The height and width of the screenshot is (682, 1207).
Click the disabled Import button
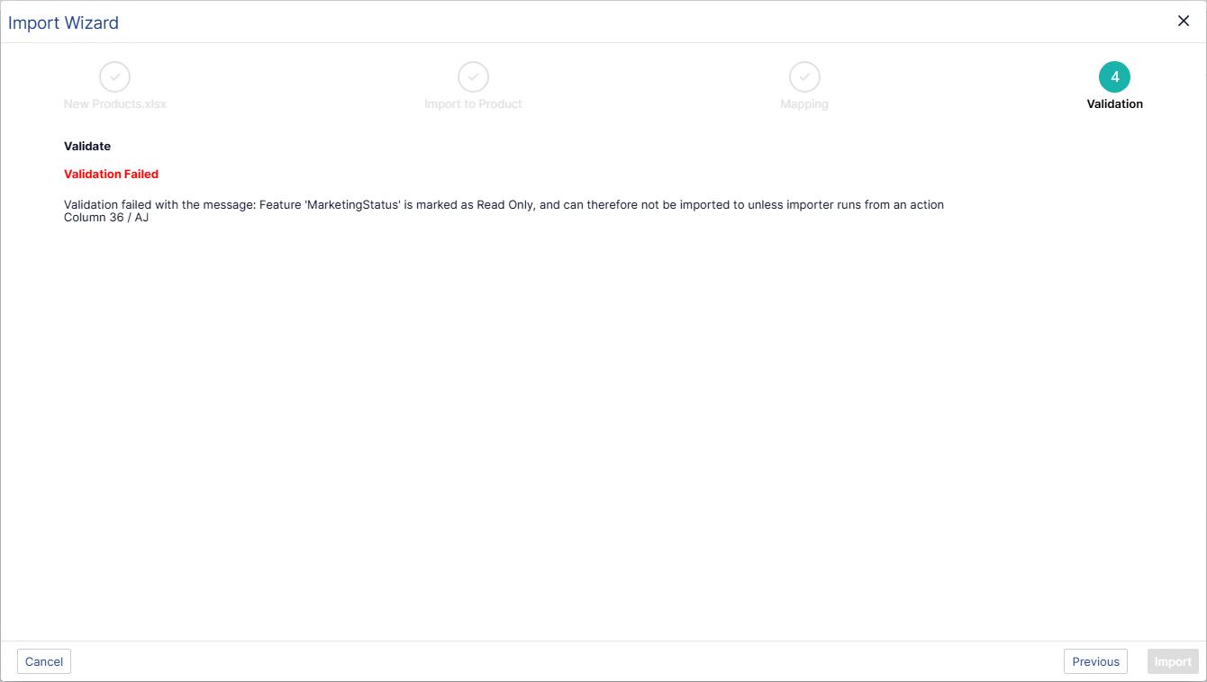[x=1173, y=661]
